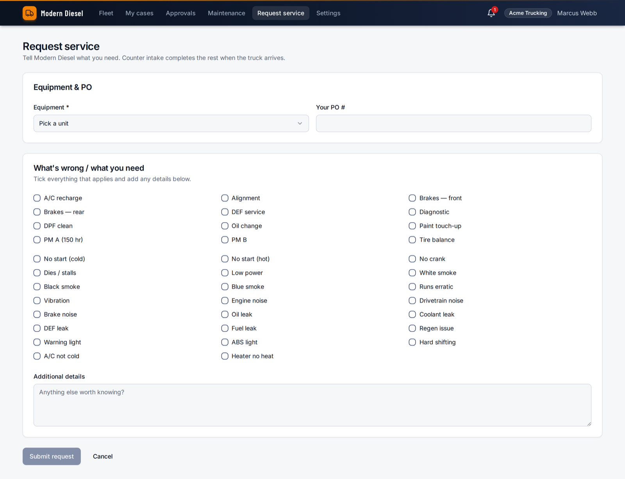Image resolution: width=625 pixels, height=479 pixels.
Task: Check Paint touch-up
Action: 412,226
